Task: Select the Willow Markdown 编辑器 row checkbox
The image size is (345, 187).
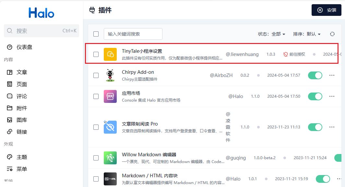Action: 96,158
